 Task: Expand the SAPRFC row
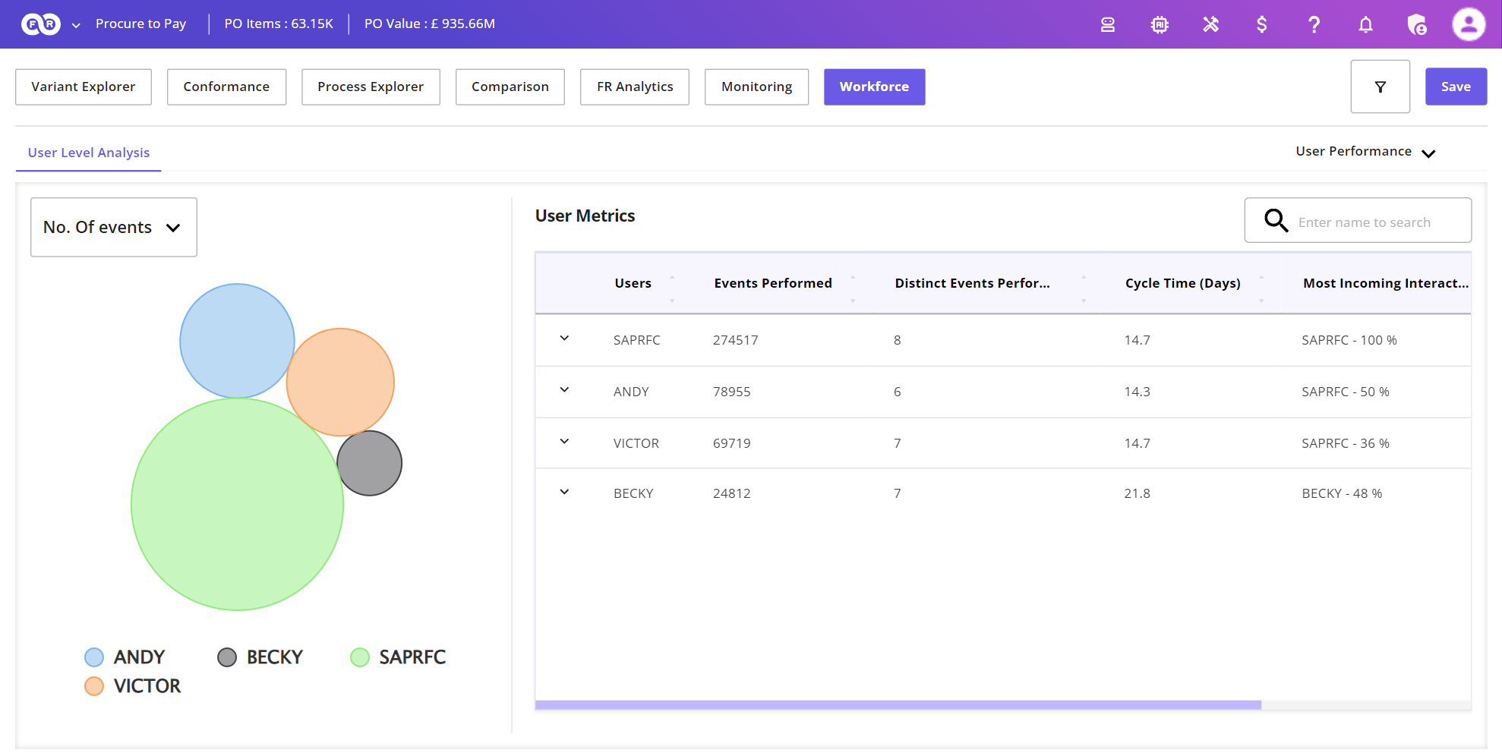click(x=564, y=339)
